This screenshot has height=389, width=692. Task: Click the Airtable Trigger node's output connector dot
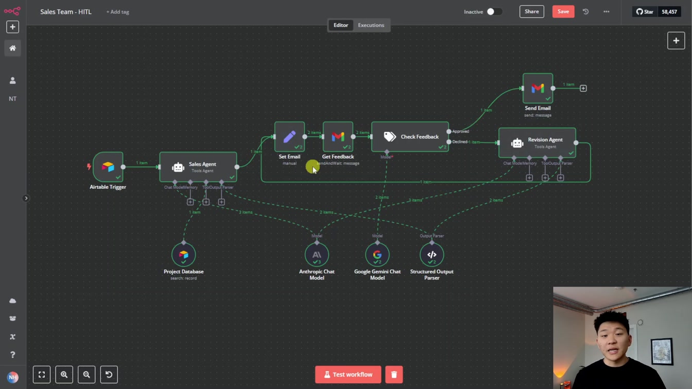123,167
